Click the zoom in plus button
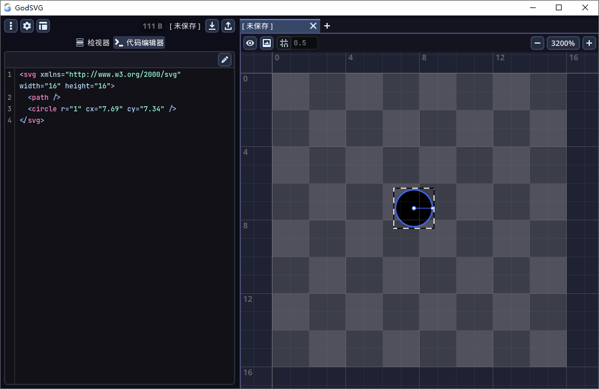Screen dimensions: 599x389 [x=589, y=43]
